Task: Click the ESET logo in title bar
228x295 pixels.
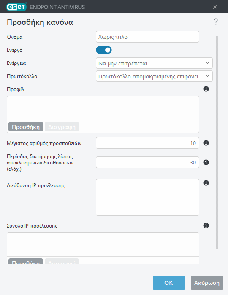Action: (16, 7)
